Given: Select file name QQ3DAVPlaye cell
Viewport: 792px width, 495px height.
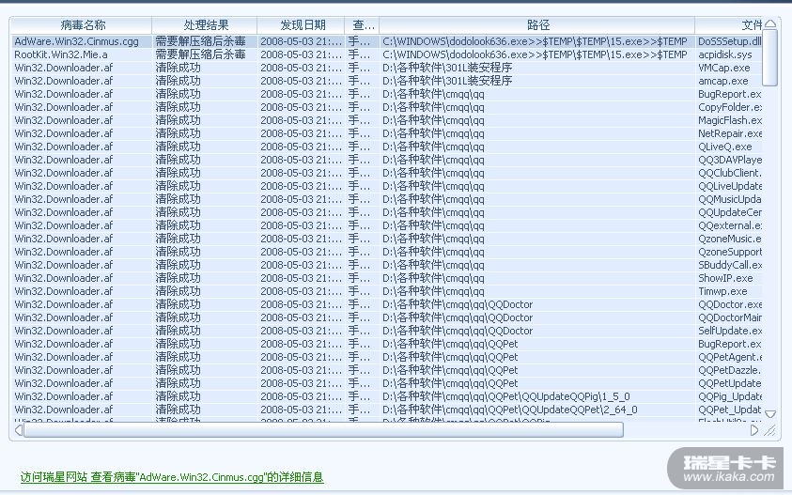Looking at the screenshot, I should 729,160.
